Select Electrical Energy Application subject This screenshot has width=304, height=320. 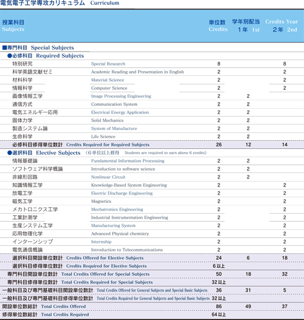click(x=120, y=112)
